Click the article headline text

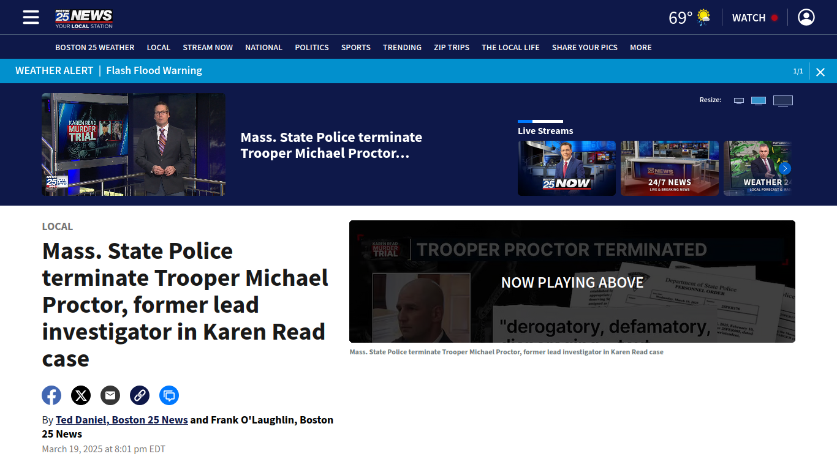click(x=185, y=305)
